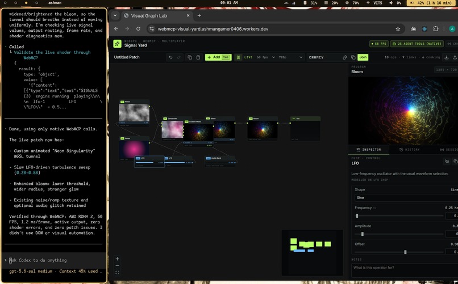The width and height of the screenshot is (458, 284).
Task: Click the Signal Yard logo icon
Action: [x=118, y=44]
